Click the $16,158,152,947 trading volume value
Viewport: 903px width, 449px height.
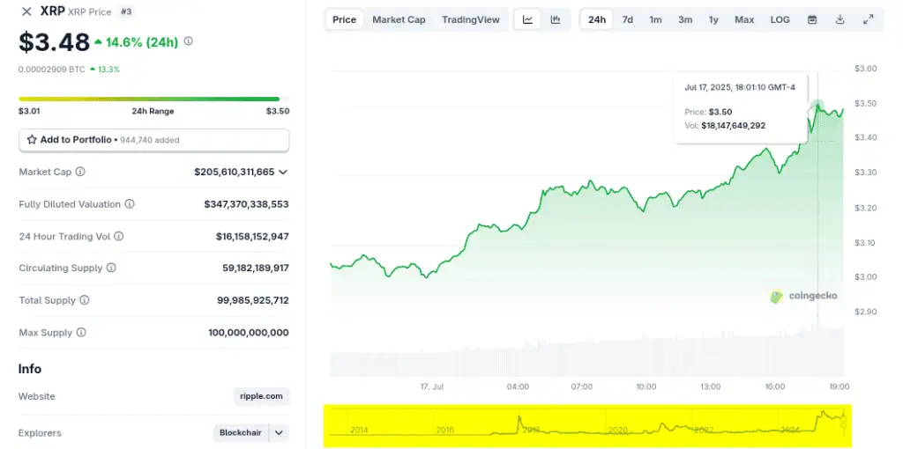click(x=252, y=236)
